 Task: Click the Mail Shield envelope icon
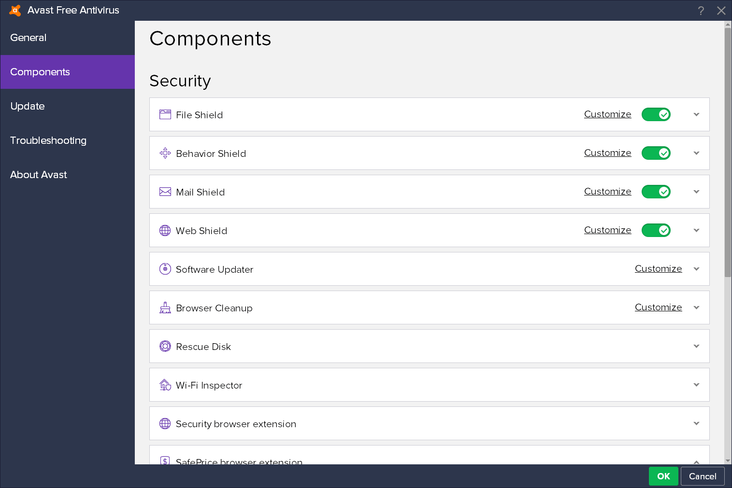[165, 192]
